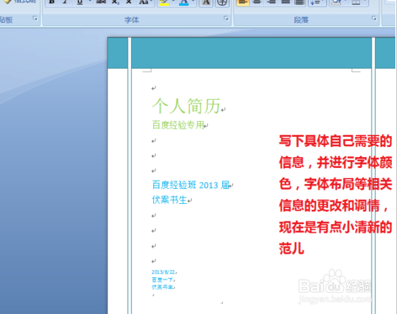Apply underline formatting
The width and height of the screenshot is (397, 314).
coord(80,2)
